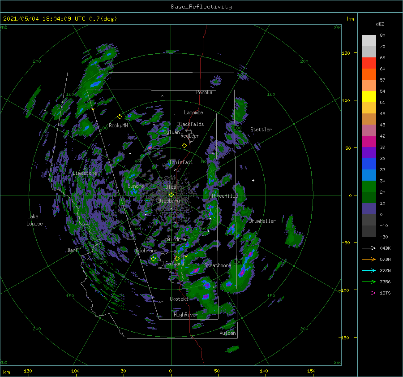
Task: Select the bright yellow swatch in dBZ legend
Action: tap(369, 96)
